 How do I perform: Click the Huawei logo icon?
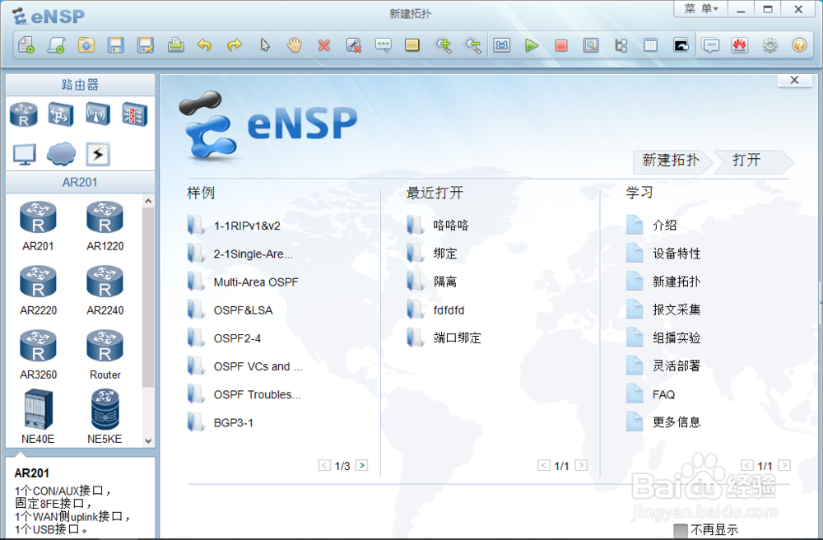pyautogui.click(x=740, y=45)
